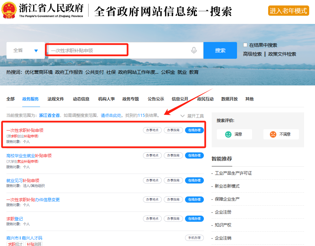Click hot search word 政府工作报告
This screenshot has width=315, height=246.
click(69, 72)
